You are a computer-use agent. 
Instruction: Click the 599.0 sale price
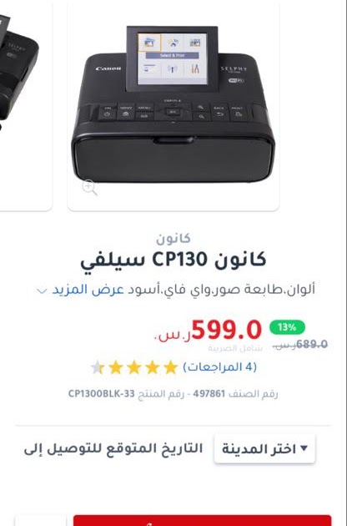[x=227, y=330]
